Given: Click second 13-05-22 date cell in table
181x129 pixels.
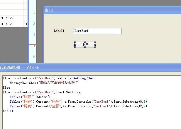Looking at the screenshot, I should 12,24.
